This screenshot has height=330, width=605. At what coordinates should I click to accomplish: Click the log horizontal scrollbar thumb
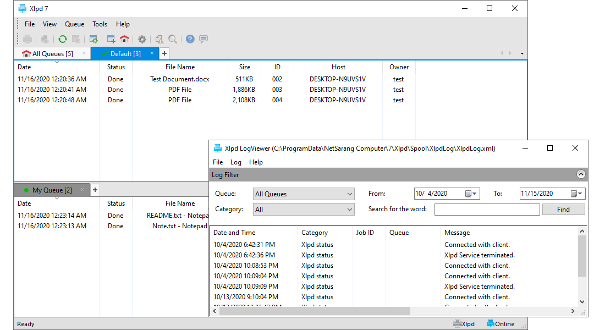click(x=315, y=311)
